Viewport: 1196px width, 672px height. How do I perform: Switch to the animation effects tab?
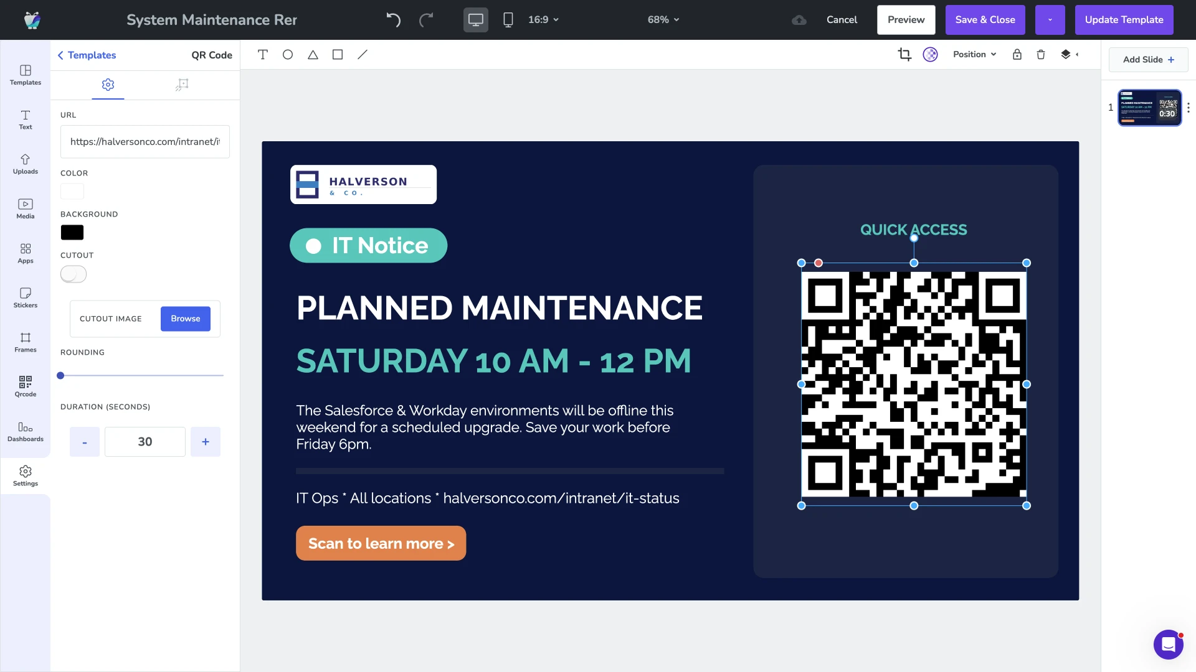(182, 85)
